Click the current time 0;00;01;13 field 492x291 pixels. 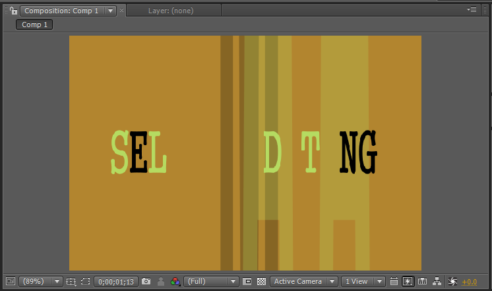click(x=116, y=282)
